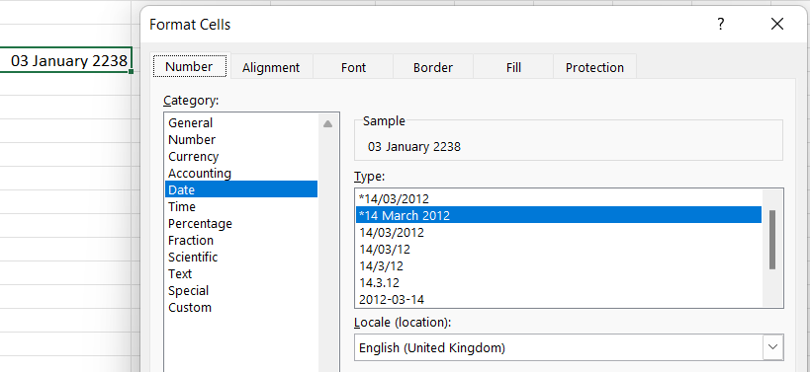Pick the Fraction category
This screenshot has width=810, height=372.
pyautogui.click(x=241, y=240)
